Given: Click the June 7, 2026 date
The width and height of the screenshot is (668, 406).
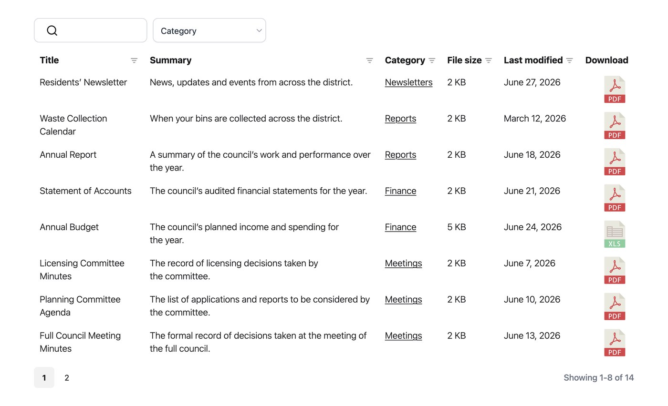Looking at the screenshot, I should [x=530, y=264].
